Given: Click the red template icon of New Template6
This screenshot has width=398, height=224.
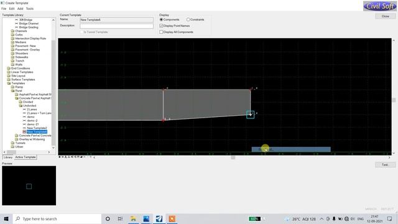Looking at the screenshot, I should (x=24, y=132).
